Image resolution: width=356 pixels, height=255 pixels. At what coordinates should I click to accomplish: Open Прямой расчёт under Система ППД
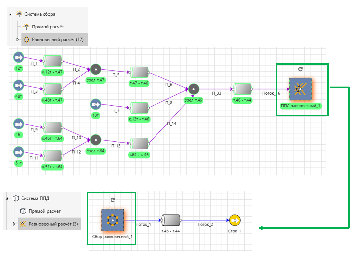44,211
